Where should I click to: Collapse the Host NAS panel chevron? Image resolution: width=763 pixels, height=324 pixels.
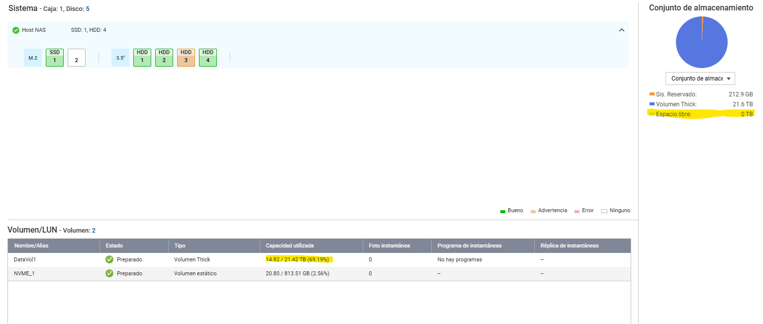tap(621, 30)
